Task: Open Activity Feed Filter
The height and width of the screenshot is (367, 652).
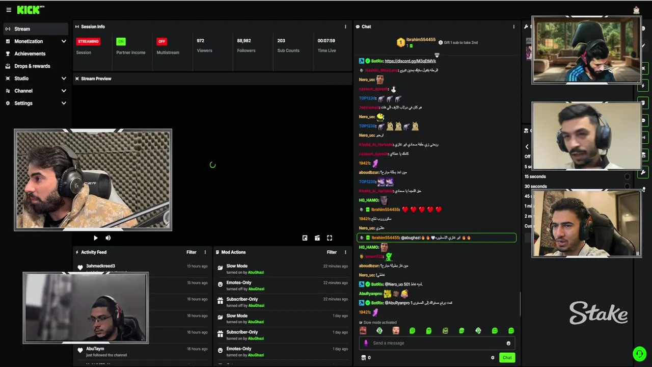Action: [191, 252]
